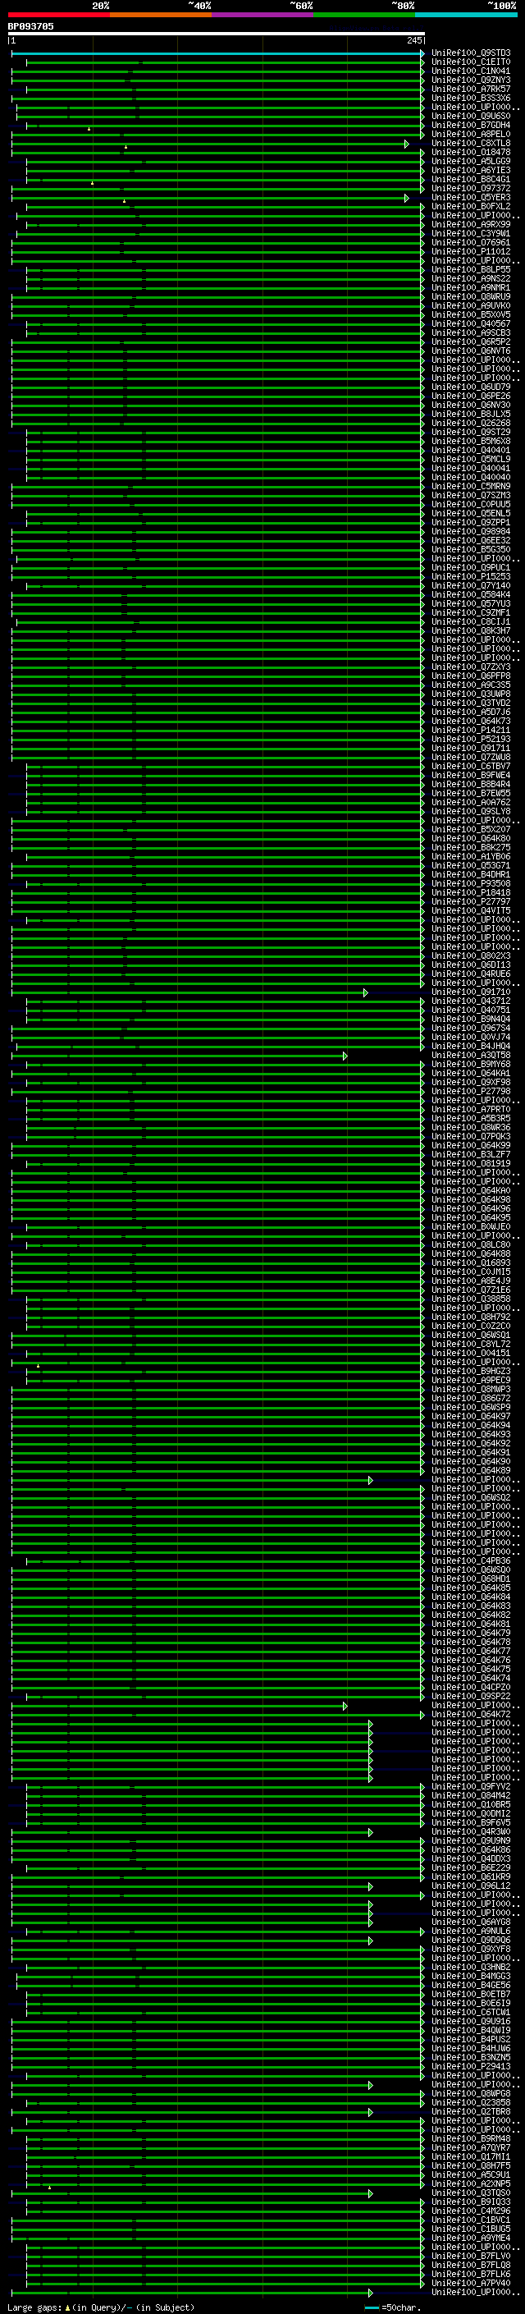Click the cyan ~100% identity legend segment
The width and height of the screenshot is (525, 2314).
click(x=466, y=15)
